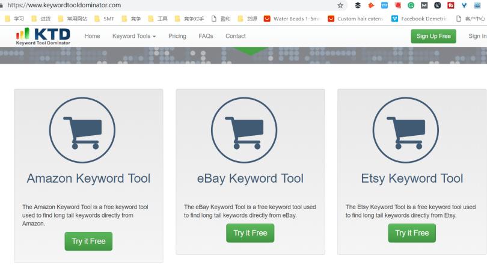Try the Amazon Keyword Tool free
The height and width of the screenshot is (271, 487).
(x=88, y=241)
